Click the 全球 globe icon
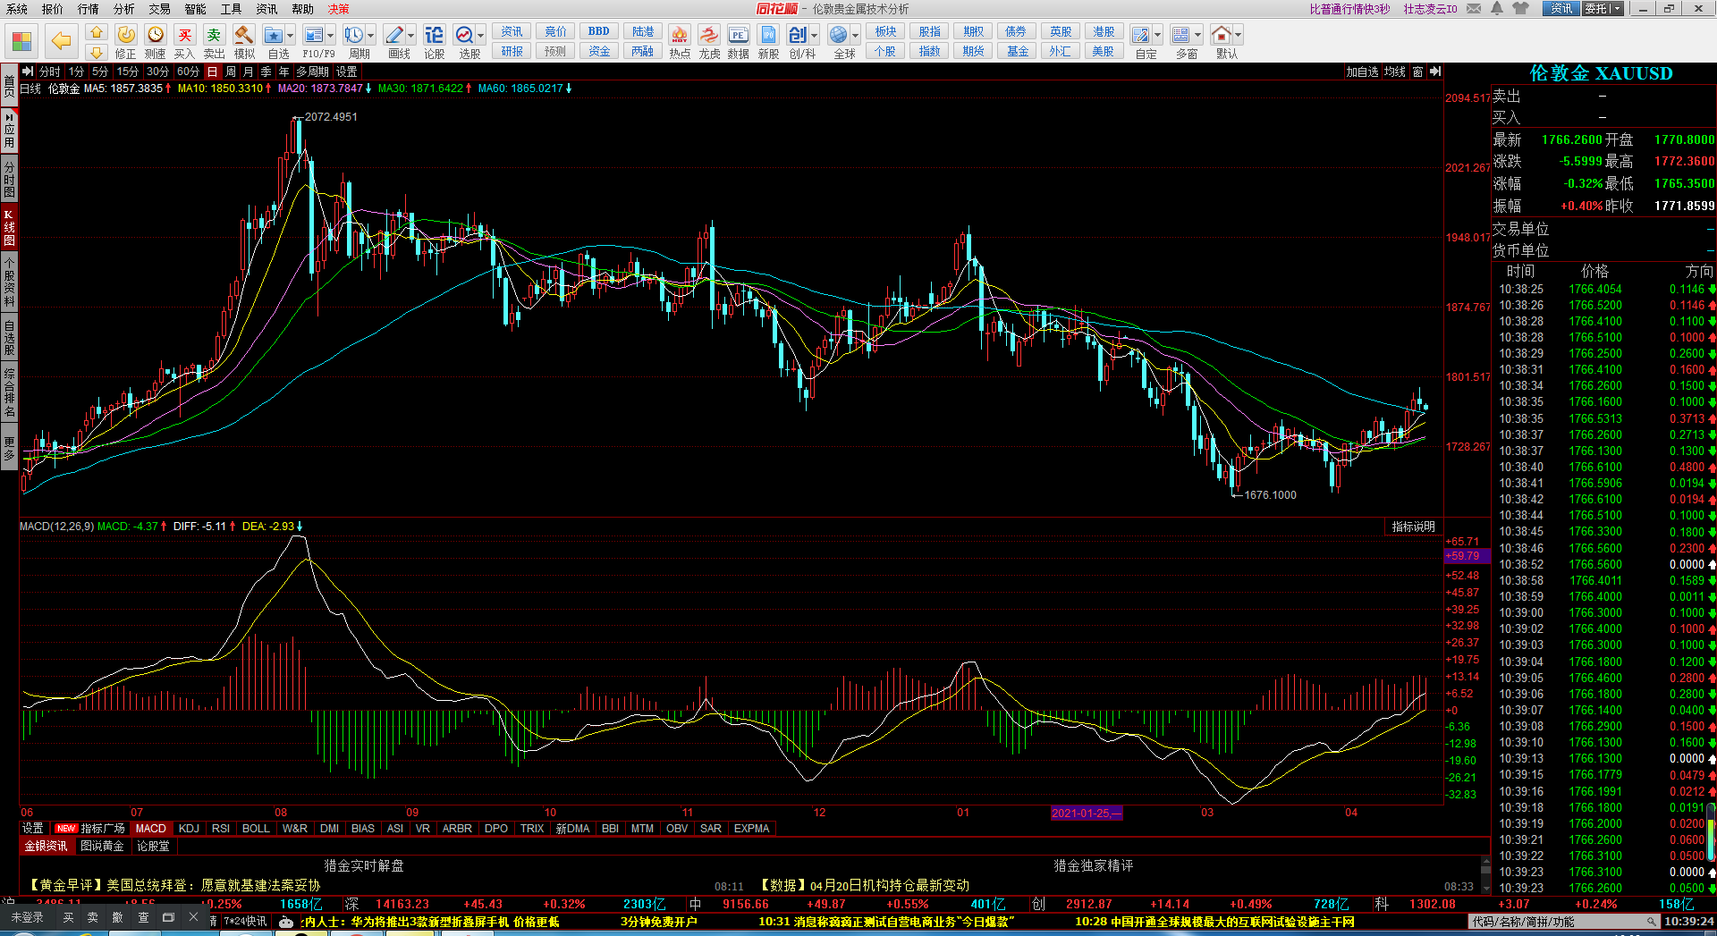This screenshot has width=1717, height=936. (838, 35)
